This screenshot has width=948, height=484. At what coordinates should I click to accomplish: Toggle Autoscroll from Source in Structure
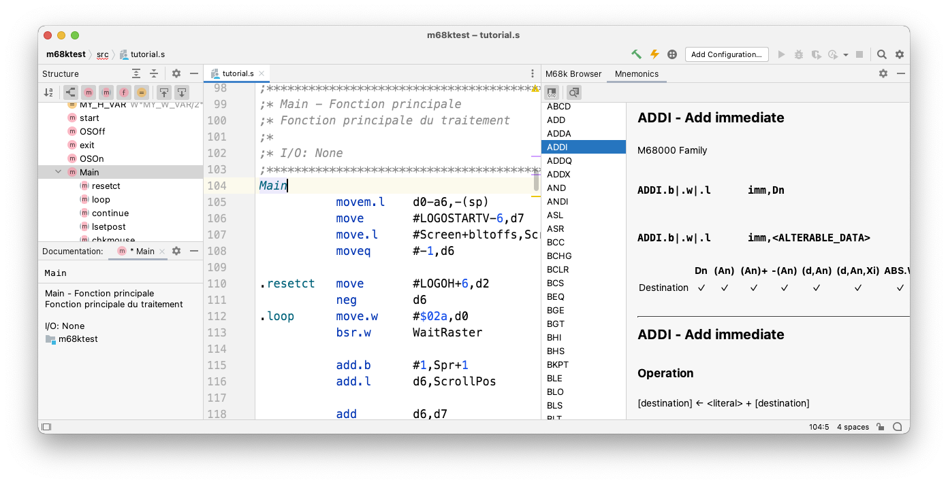[182, 92]
